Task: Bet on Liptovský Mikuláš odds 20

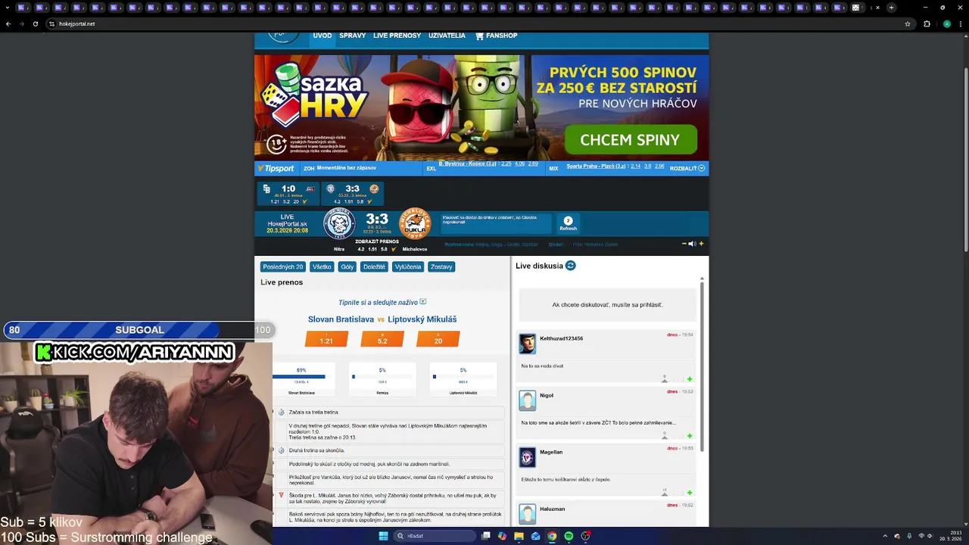Action: 438,339
